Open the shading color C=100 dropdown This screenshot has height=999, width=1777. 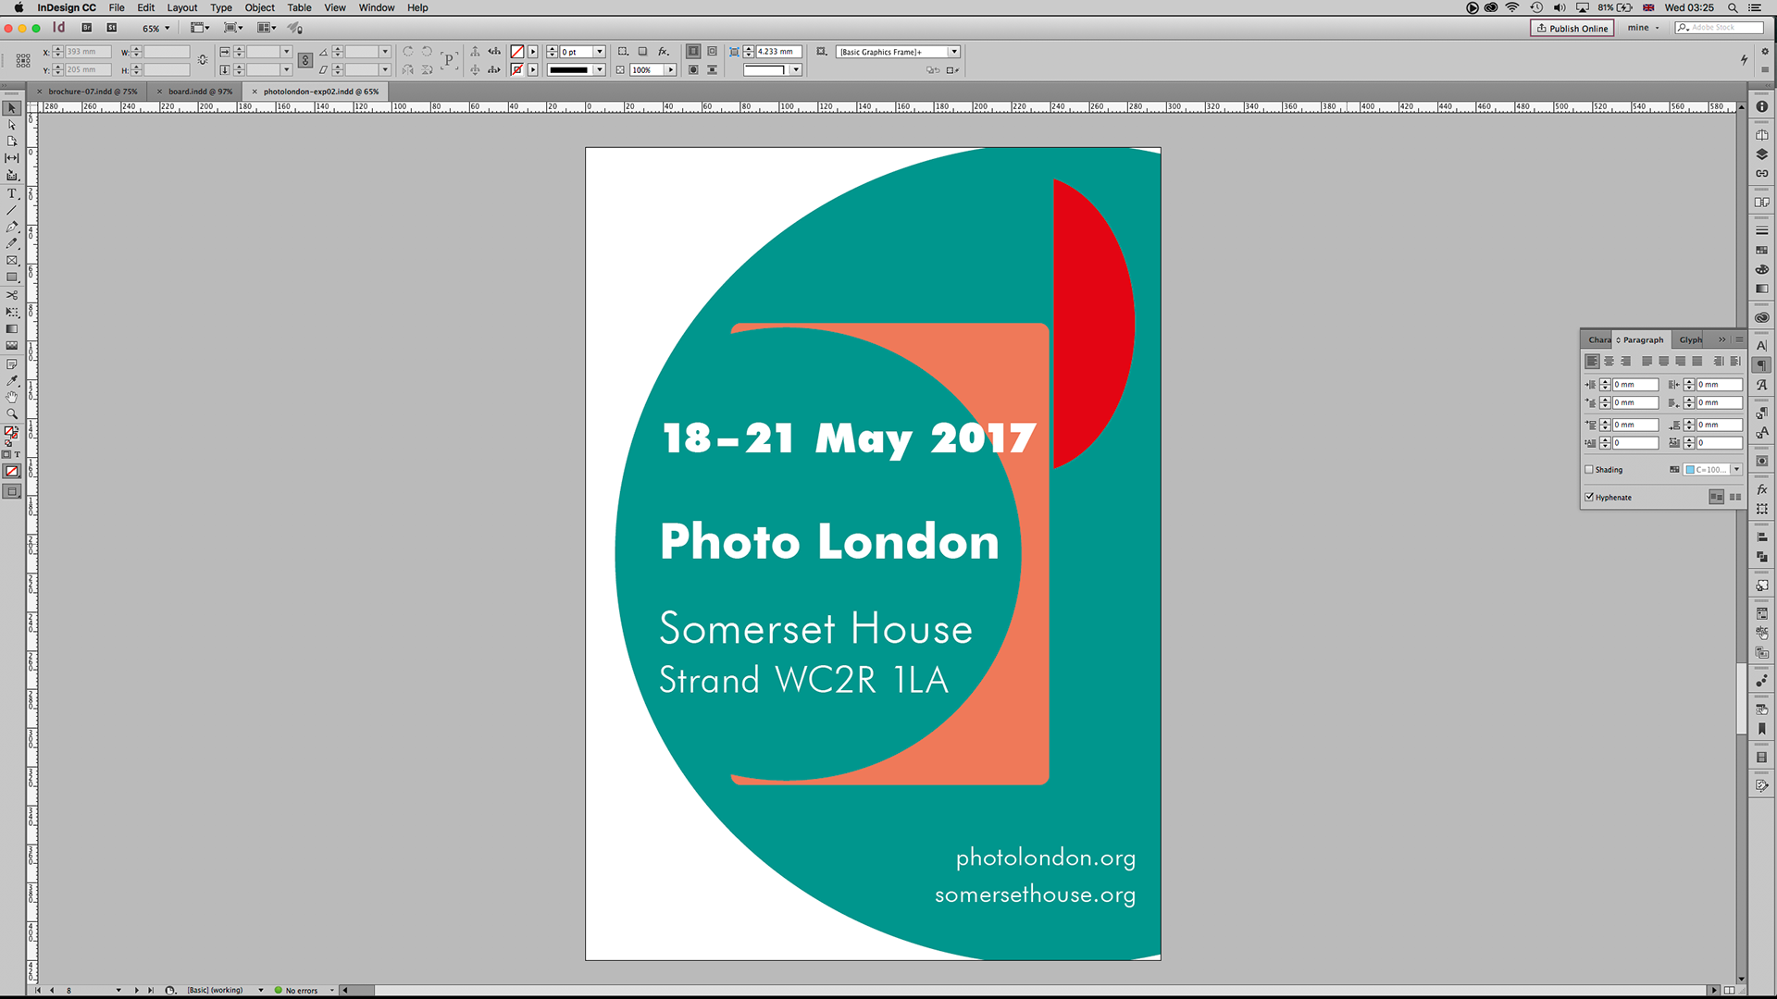pyautogui.click(x=1737, y=469)
